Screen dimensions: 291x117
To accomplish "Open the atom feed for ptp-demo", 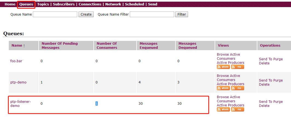I will click(223, 88).
